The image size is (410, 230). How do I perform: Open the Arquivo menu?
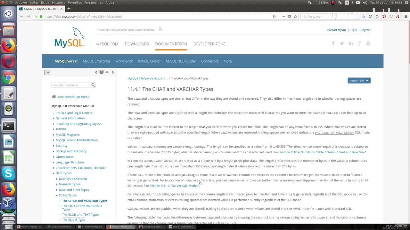pos(21,3)
